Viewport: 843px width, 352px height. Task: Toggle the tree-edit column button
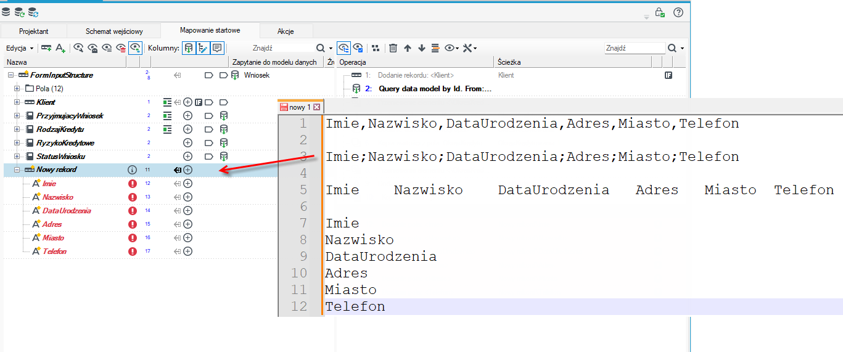pos(203,47)
